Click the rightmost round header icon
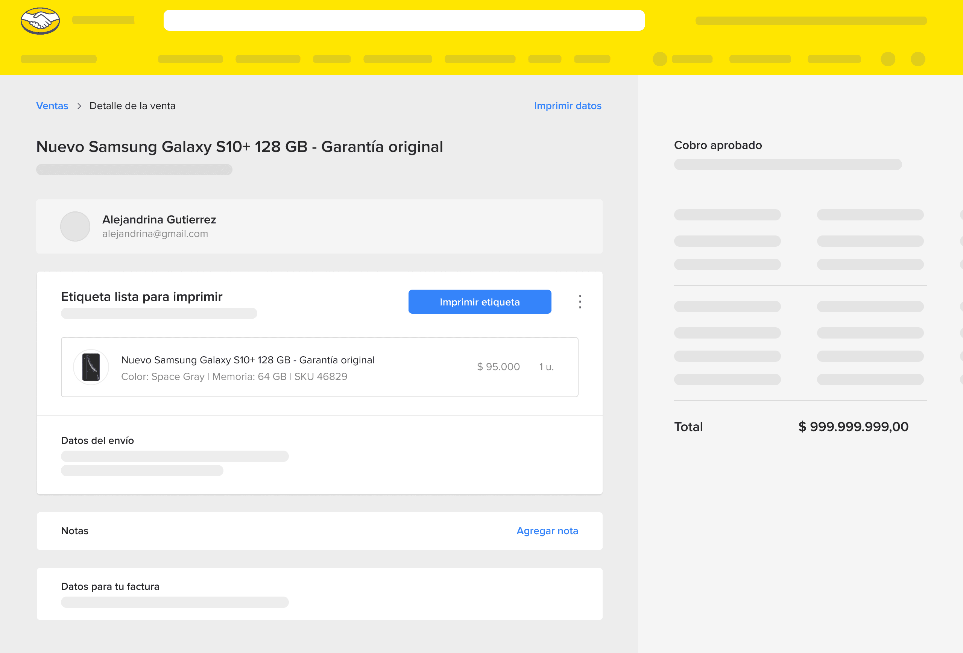Viewport: 963px width, 653px height. click(917, 59)
